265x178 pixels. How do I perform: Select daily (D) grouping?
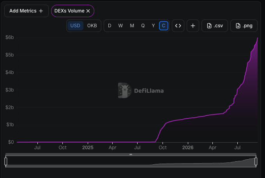point(110,26)
